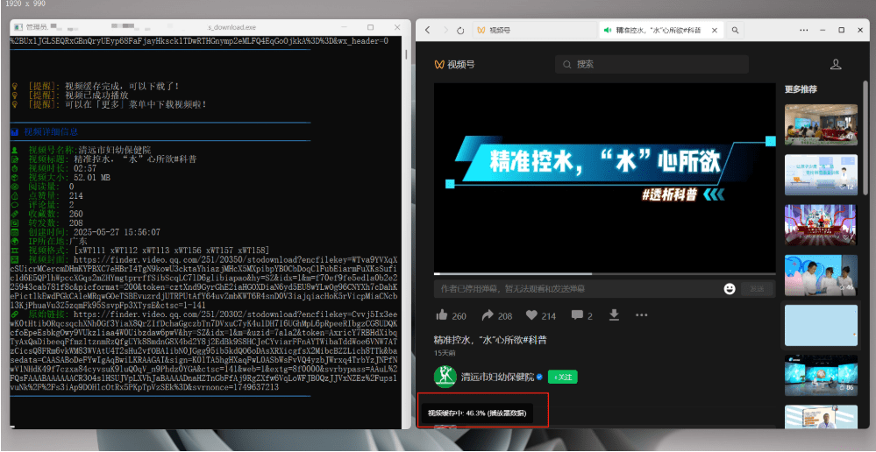The width and height of the screenshot is (876, 452).
Task: Click the green 关注 follow button
Action: pos(561,377)
